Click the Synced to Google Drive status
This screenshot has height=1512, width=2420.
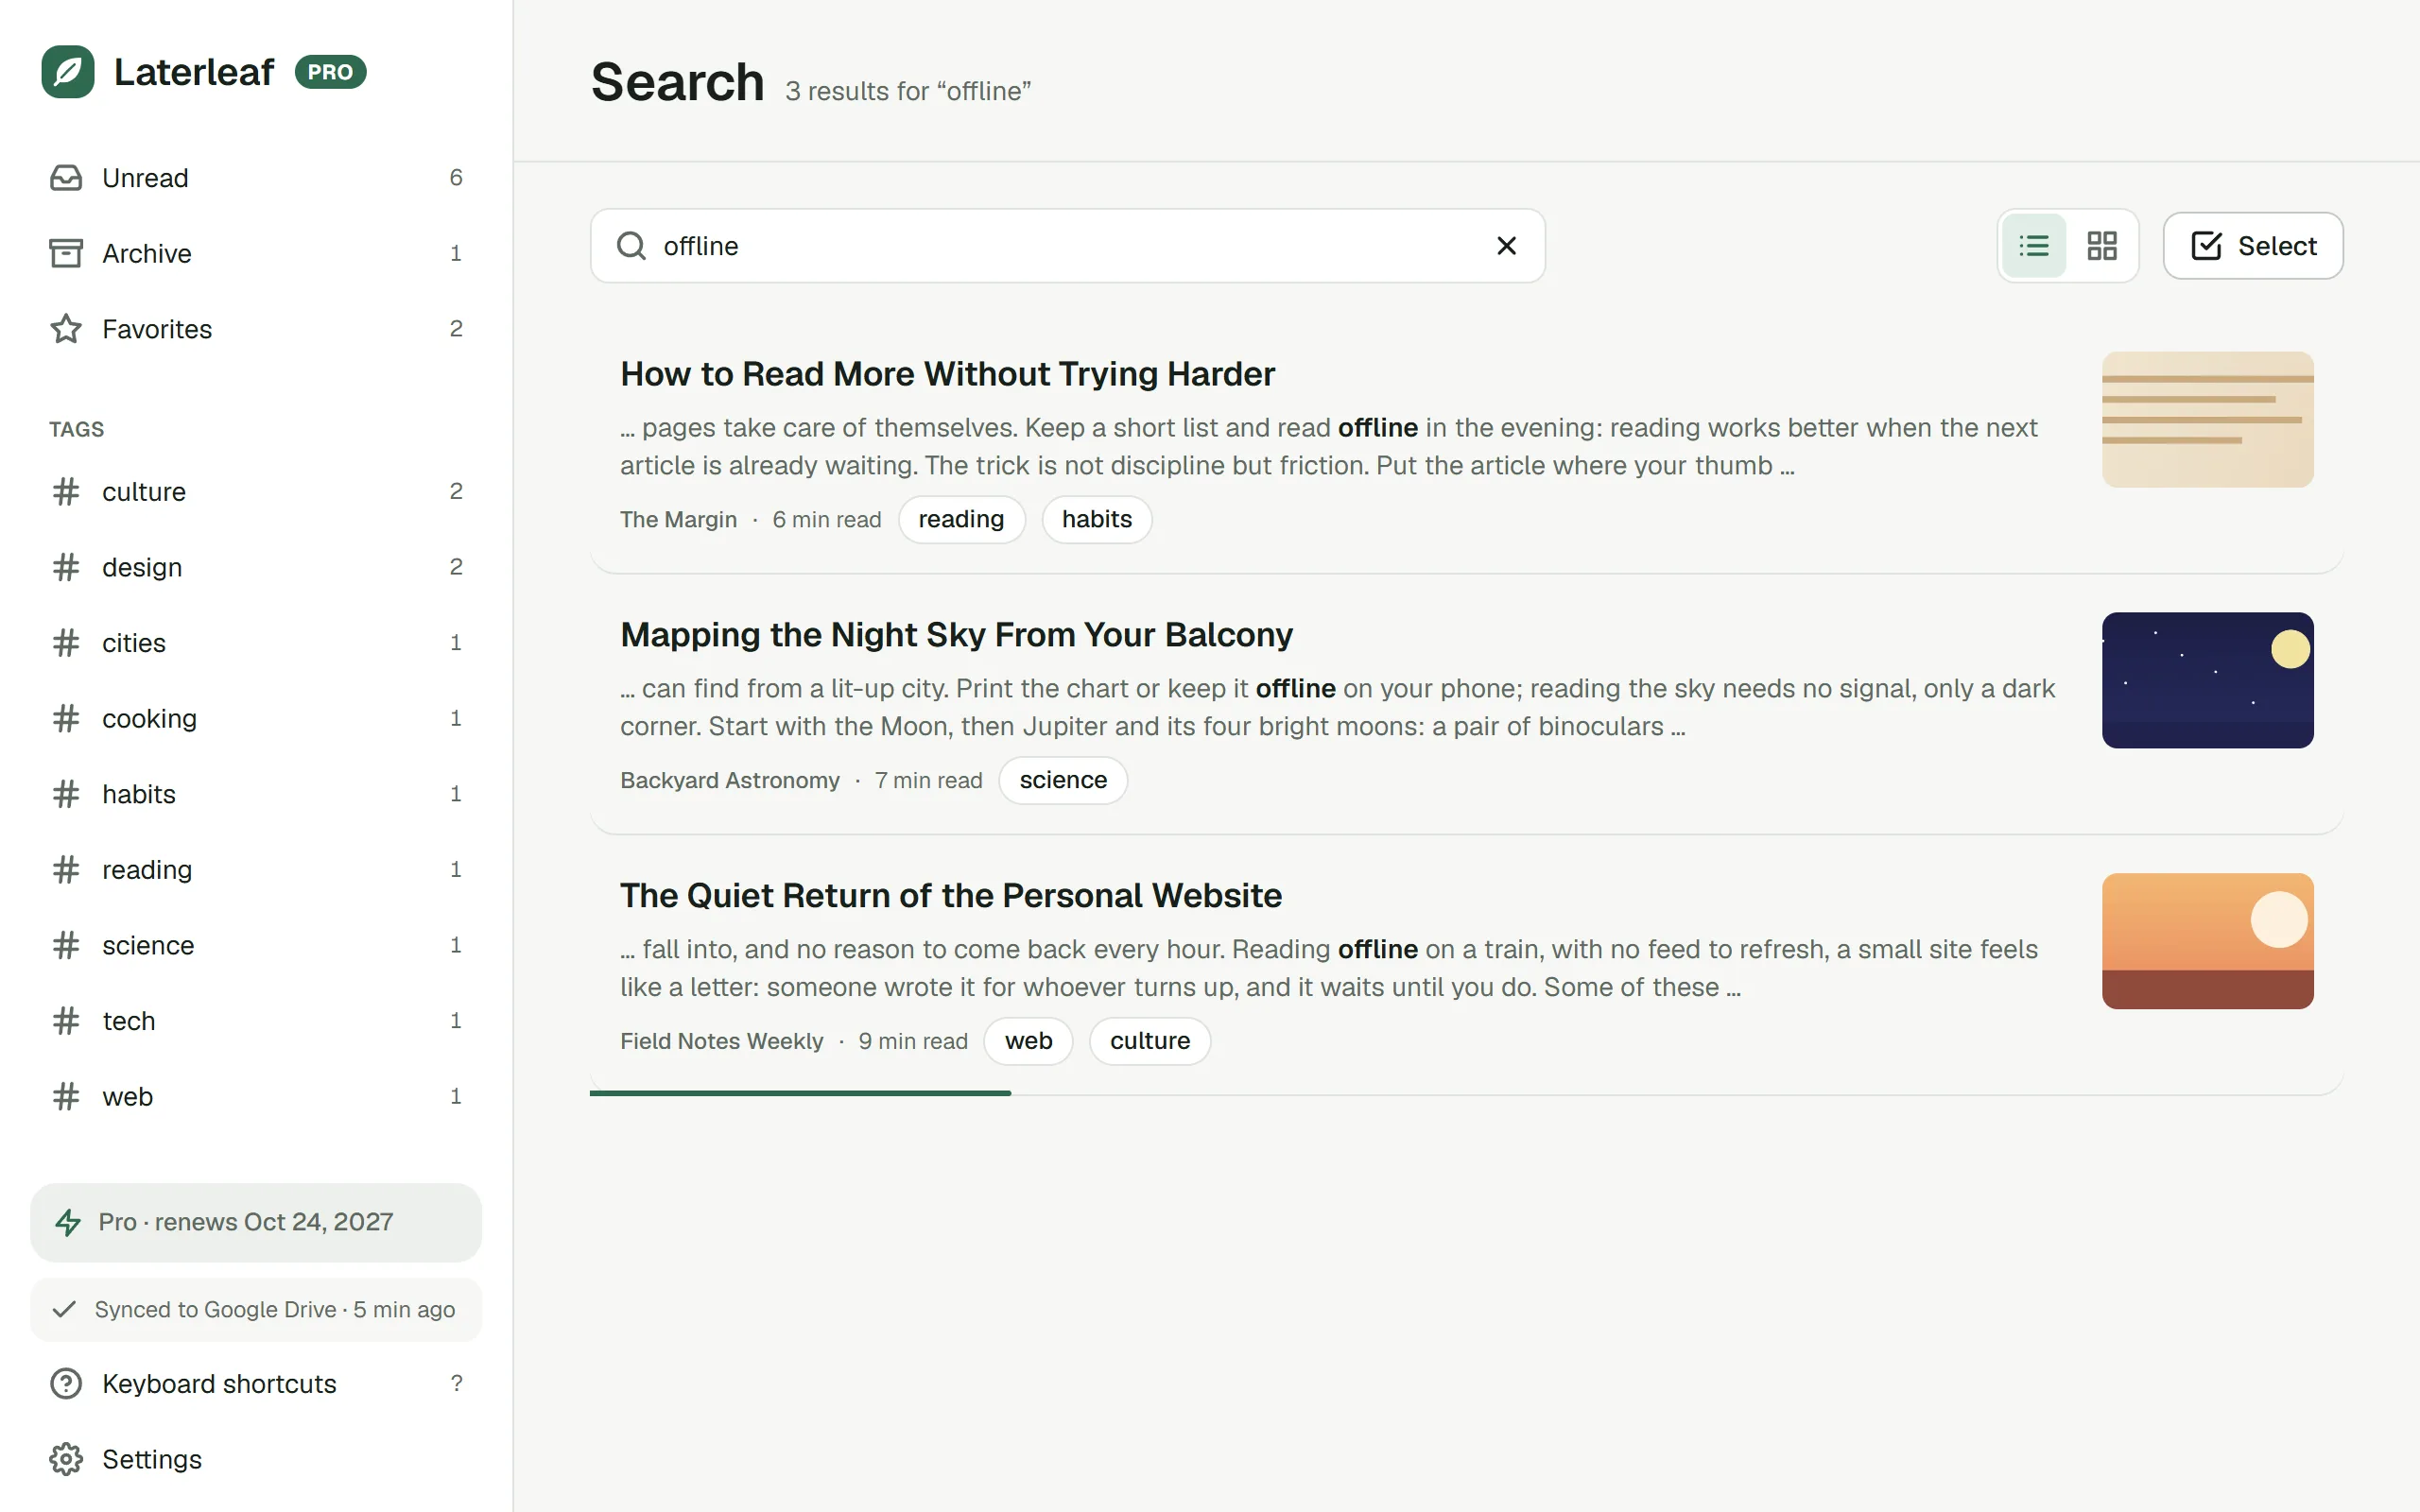click(x=256, y=1310)
